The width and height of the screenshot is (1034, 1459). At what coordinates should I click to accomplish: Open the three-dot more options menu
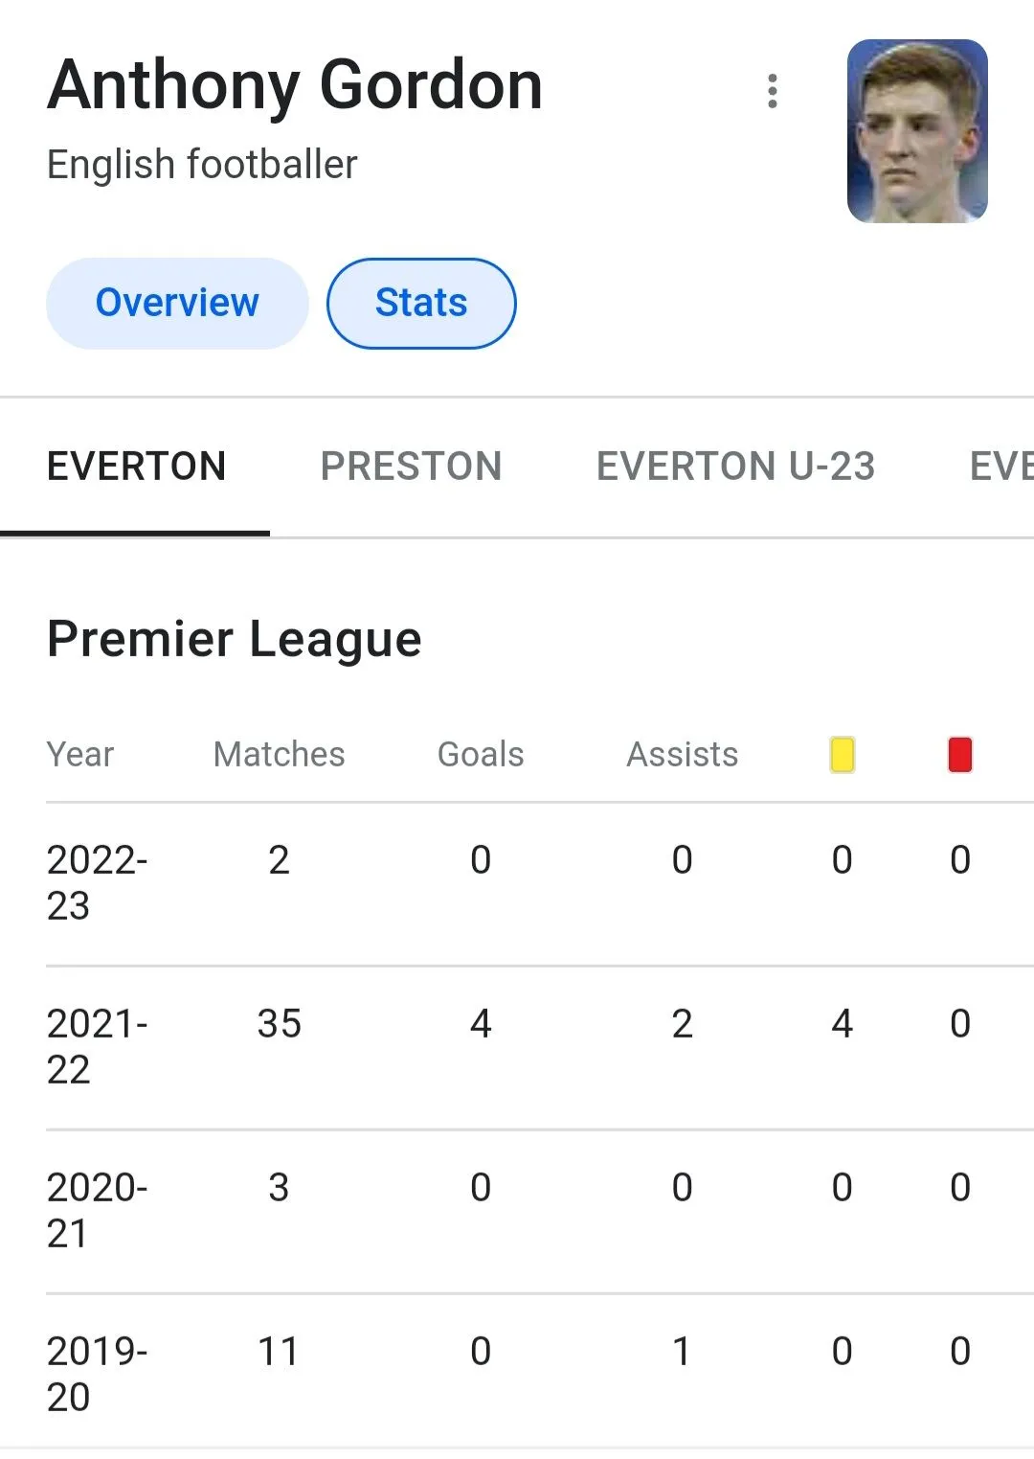point(773,91)
